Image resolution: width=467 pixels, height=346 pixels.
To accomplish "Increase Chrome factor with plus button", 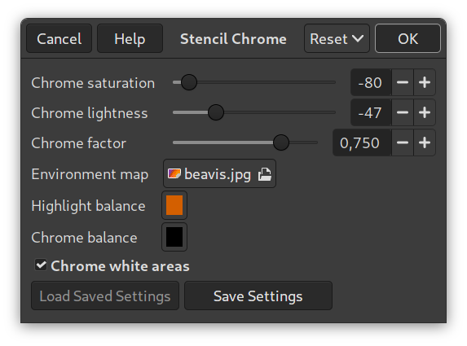I will tap(425, 142).
